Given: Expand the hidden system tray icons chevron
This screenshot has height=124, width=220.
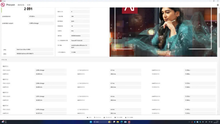Looking at the screenshot, I should [189, 122].
